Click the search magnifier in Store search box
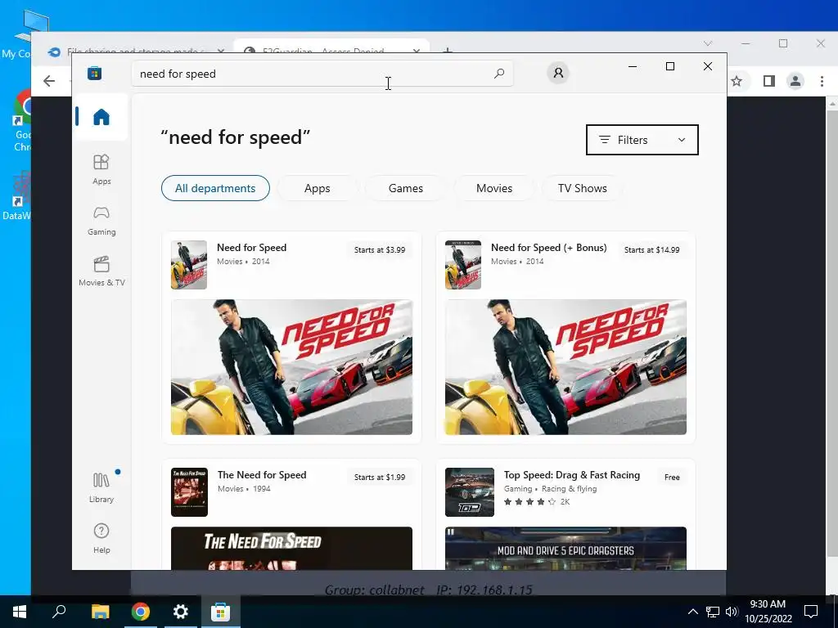The width and height of the screenshot is (838, 628). coord(499,74)
